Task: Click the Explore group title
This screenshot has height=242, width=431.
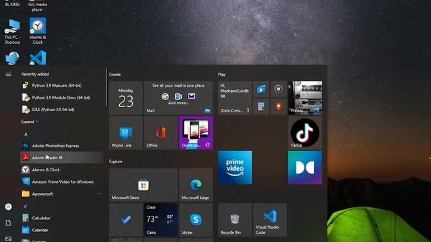Action: [x=115, y=161]
